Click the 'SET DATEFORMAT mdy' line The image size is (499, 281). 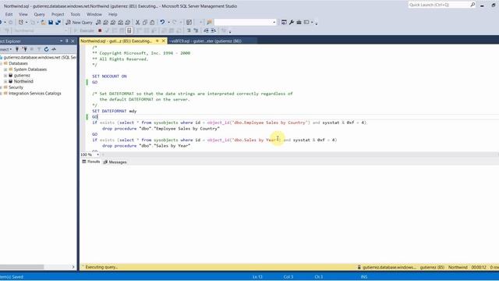tap(115, 111)
